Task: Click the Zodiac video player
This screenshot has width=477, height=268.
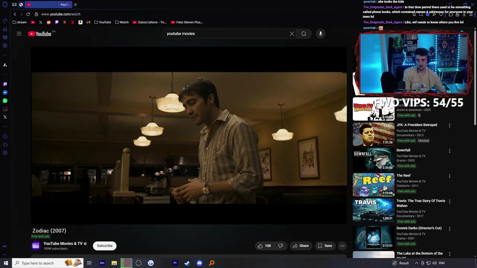Action: coord(189,135)
